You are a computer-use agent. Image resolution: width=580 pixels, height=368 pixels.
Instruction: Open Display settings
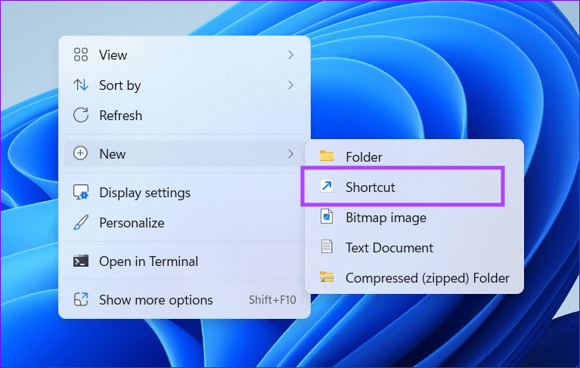185,192
